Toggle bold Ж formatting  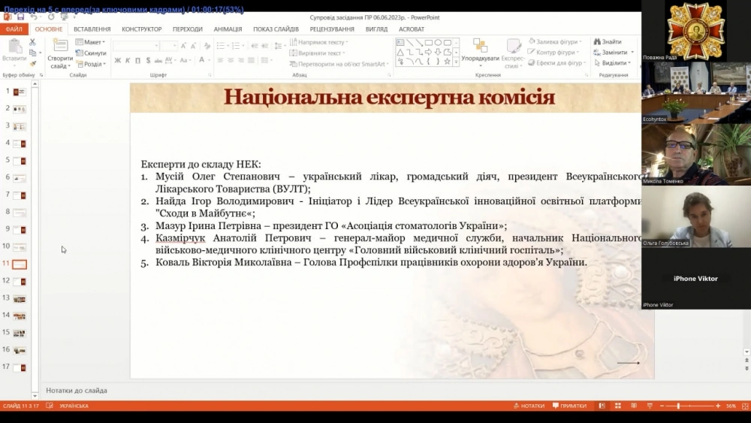tap(117, 60)
